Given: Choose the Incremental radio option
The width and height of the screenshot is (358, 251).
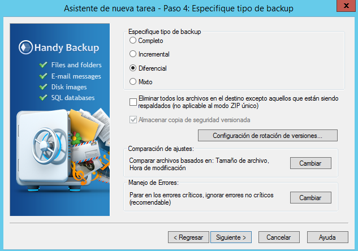Looking at the screenshot, I should coord(133,54).
